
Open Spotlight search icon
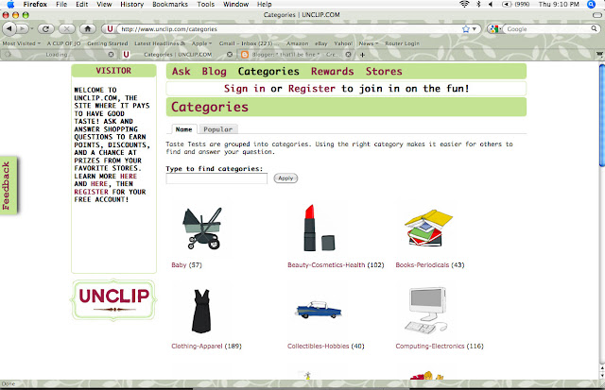click(591, 4)
